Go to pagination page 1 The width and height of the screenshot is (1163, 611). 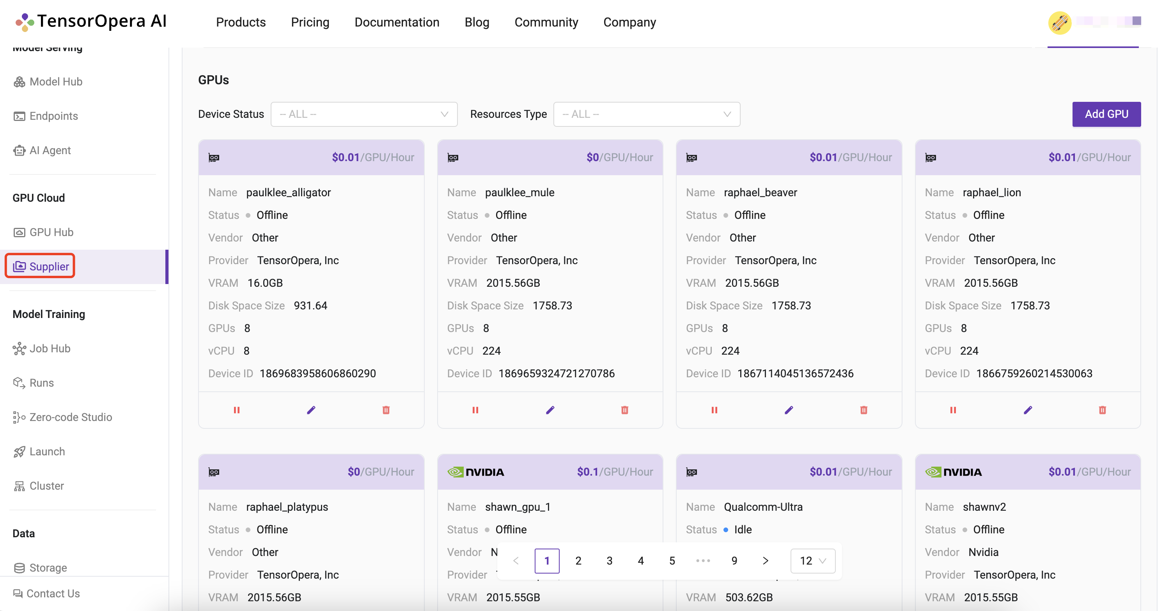coord(547,561)
